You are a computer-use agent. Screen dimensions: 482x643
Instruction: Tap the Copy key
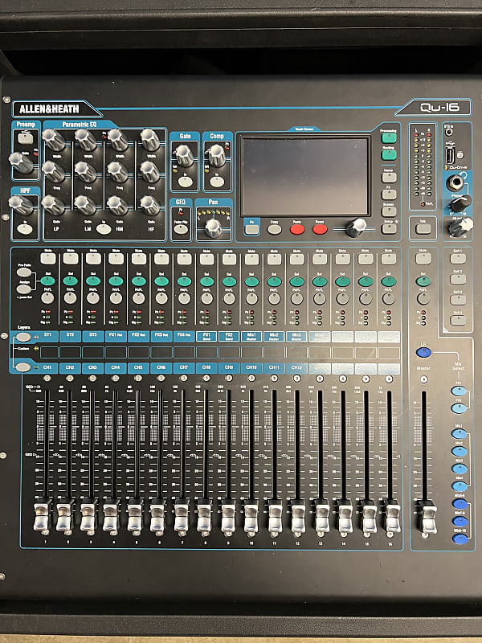pyautogui.click(x=274, y=229)
